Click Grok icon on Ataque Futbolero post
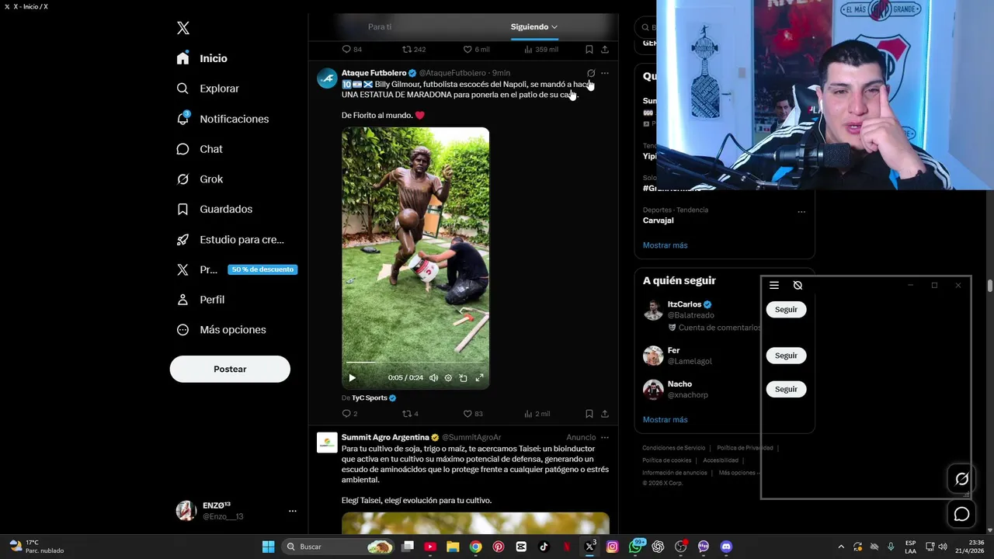Image resolution: width=994 pixels, height=559 pixels. tap(591, 73)
